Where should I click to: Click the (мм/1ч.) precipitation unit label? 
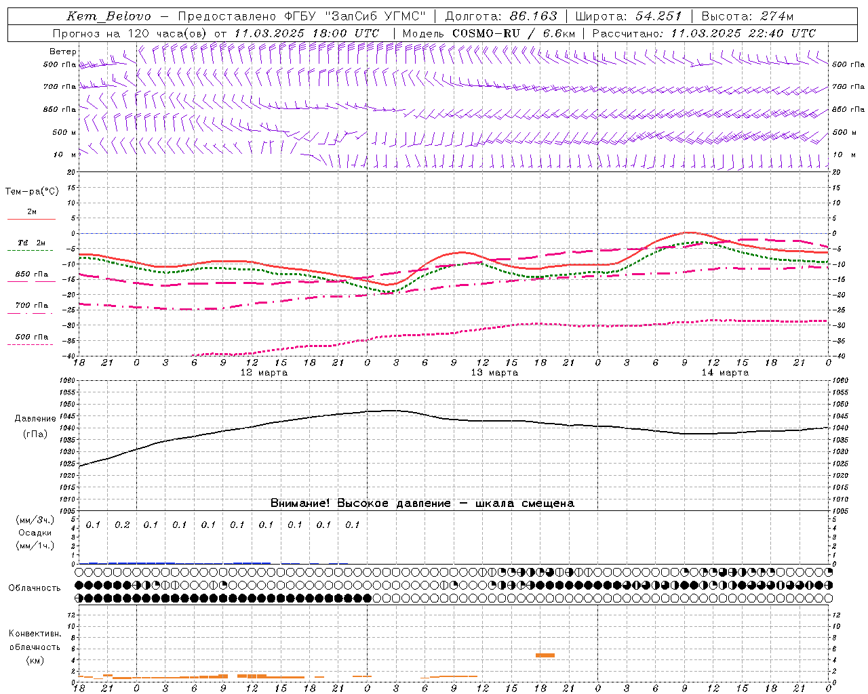coord(35,546)
